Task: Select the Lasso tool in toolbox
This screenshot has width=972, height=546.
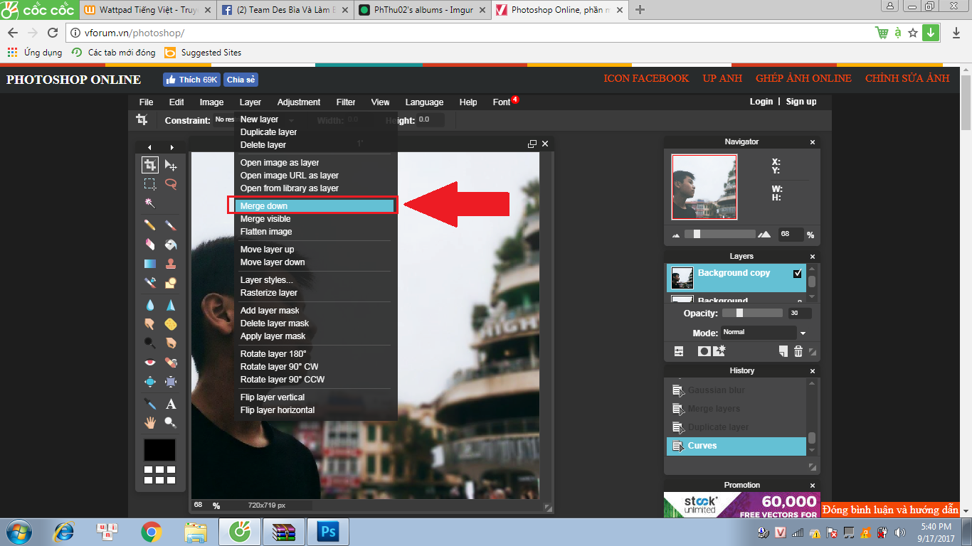Action: click(171, 183)
